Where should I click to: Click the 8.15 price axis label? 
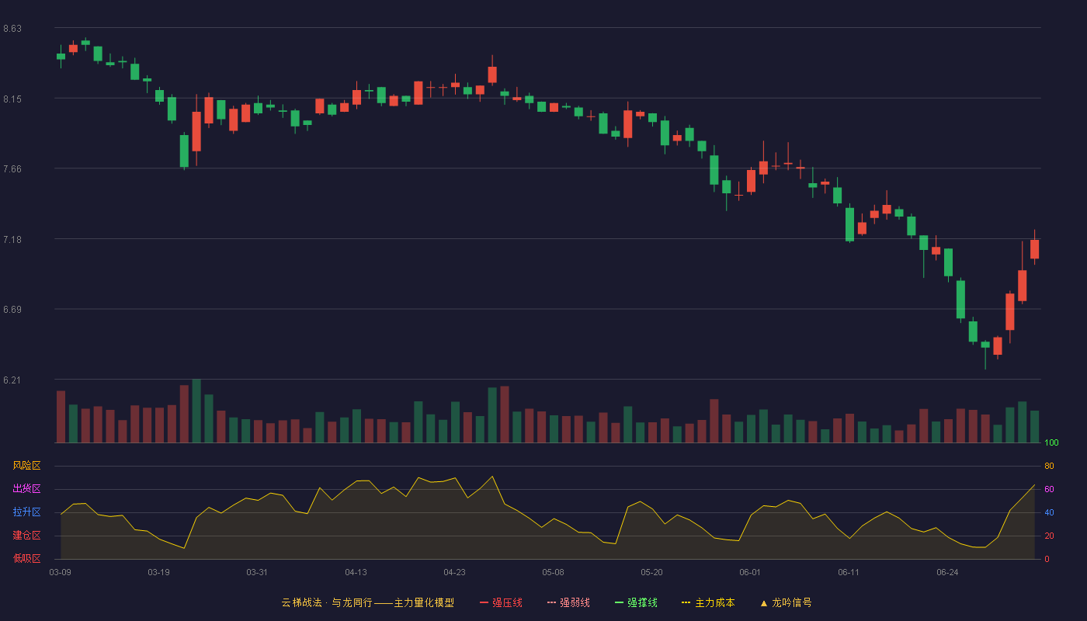pyautogui.click(x=12, y=99)
